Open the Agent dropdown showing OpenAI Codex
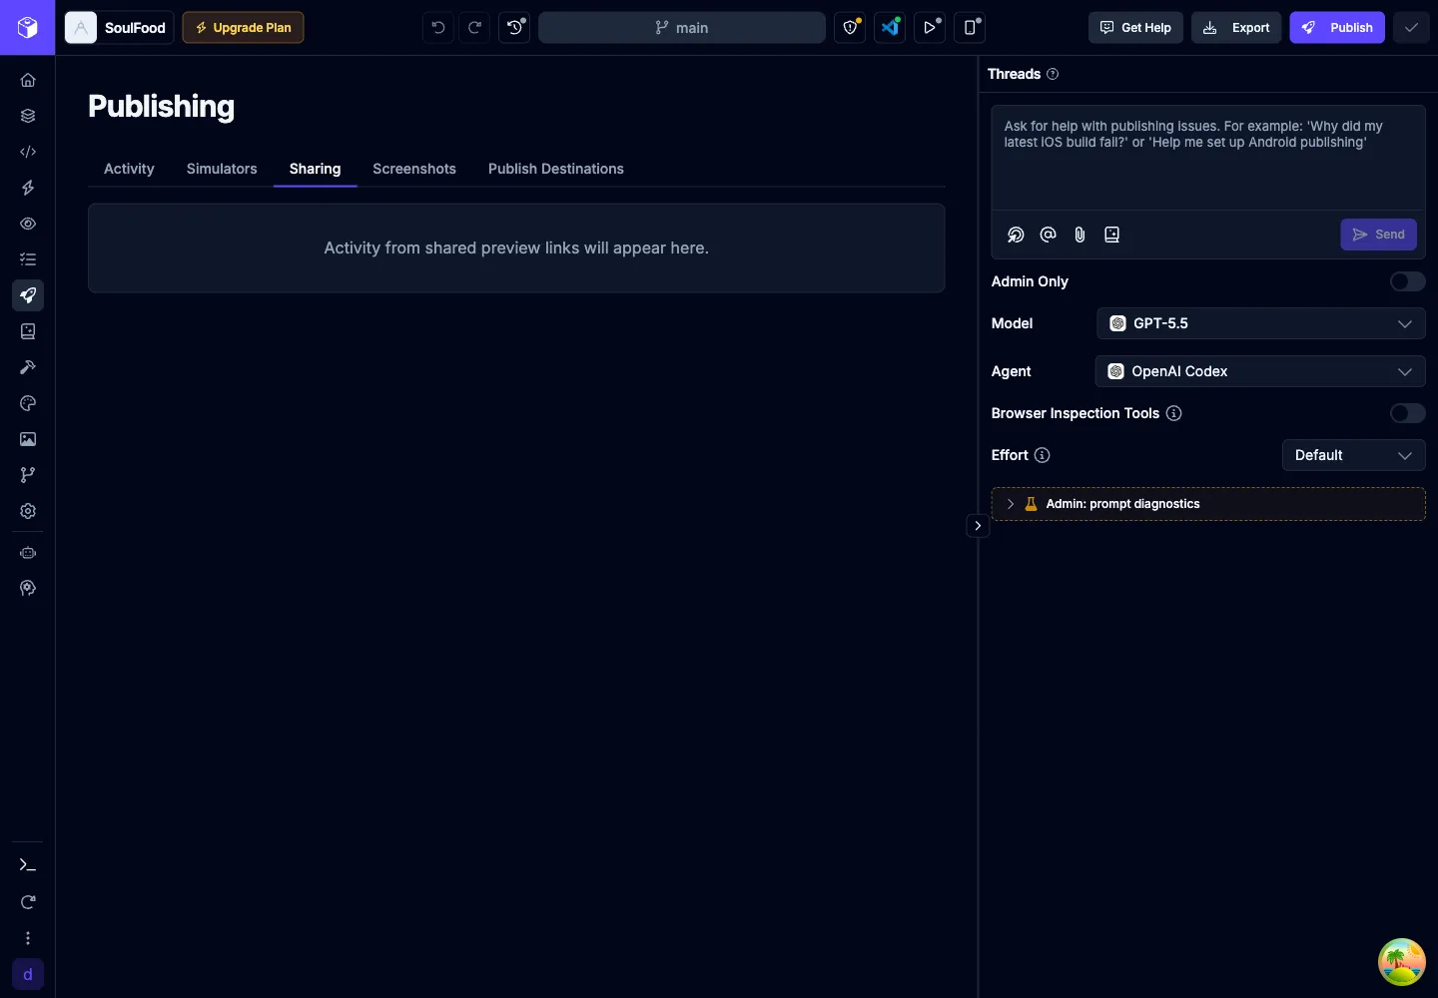 [1260, 371]
